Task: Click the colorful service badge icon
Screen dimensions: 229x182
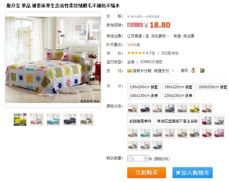Action: (202, 71)
